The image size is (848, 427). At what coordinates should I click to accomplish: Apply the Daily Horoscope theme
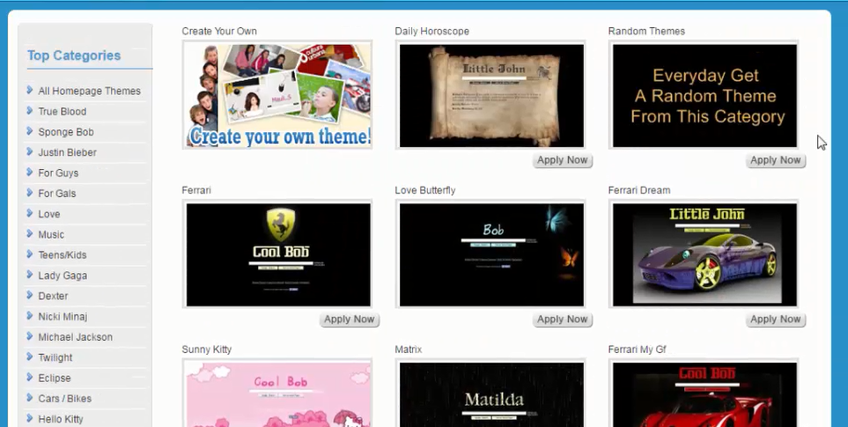563,160
